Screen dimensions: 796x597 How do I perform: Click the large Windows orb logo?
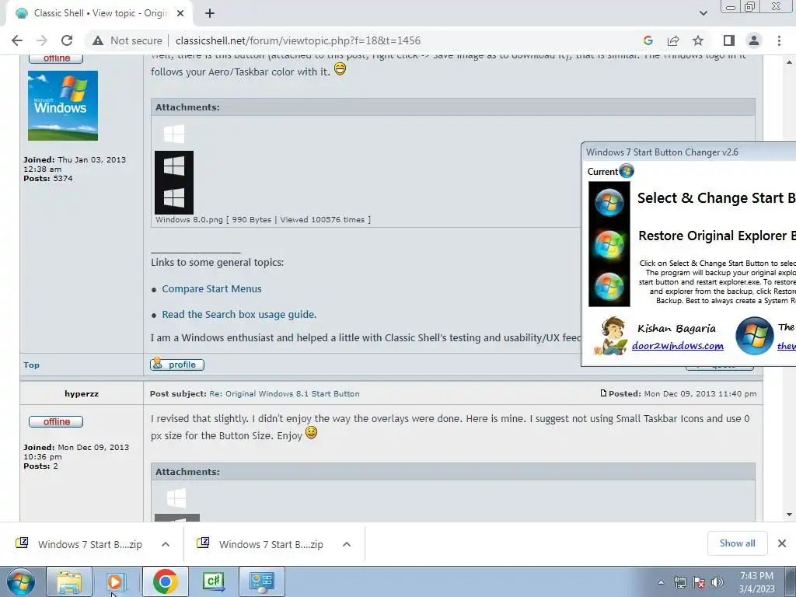click(x=755, y=336)
